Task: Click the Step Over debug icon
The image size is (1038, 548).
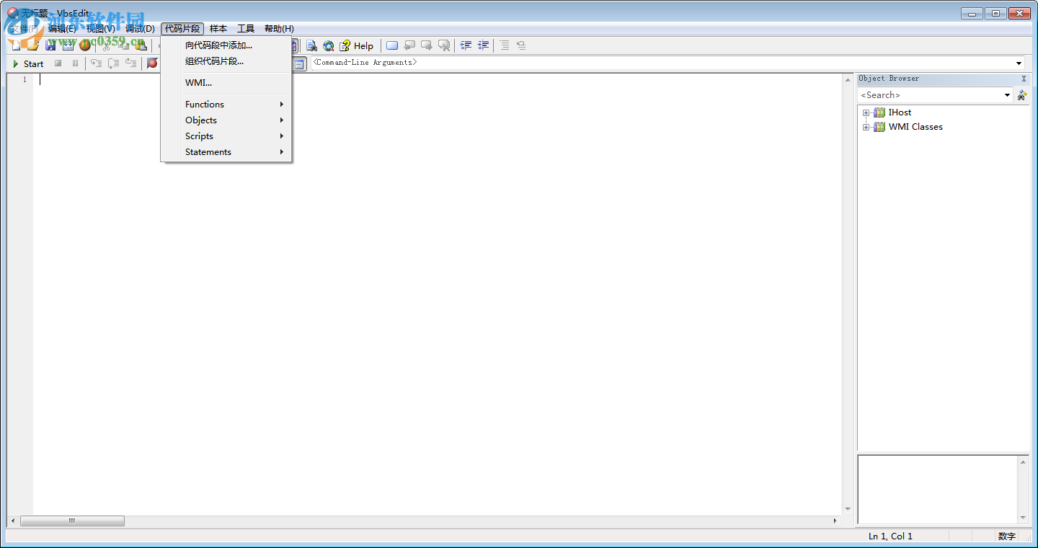Action: [x=113, y=63]
